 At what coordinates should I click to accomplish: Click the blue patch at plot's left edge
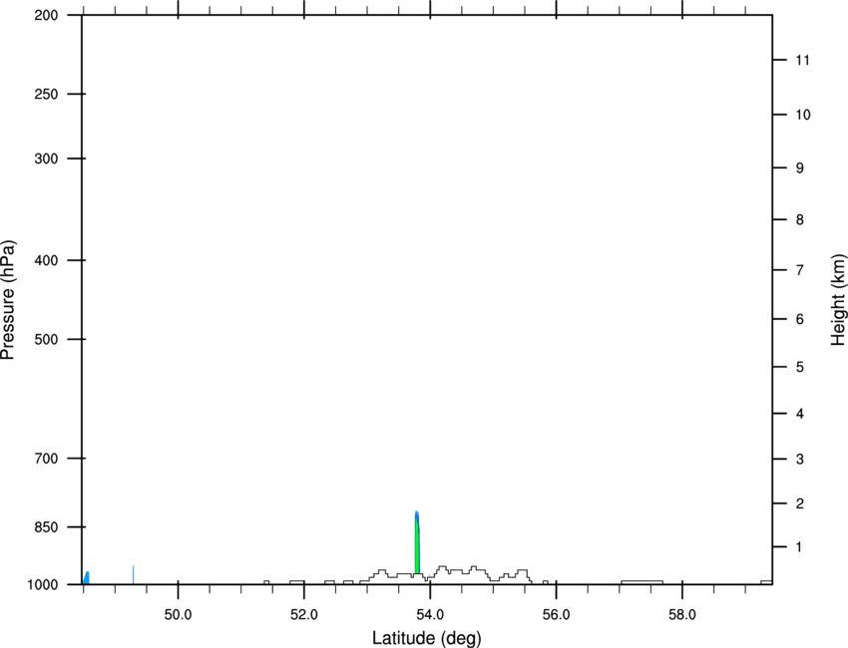[86, 578]
